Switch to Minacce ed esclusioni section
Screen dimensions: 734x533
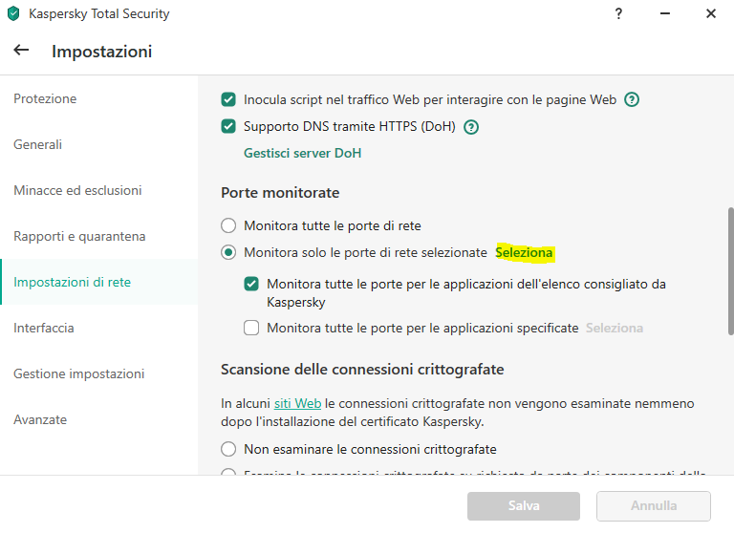click(77, 191)
